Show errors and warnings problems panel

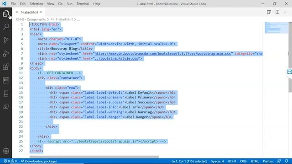pyautogui.click(x=10, y=161)
